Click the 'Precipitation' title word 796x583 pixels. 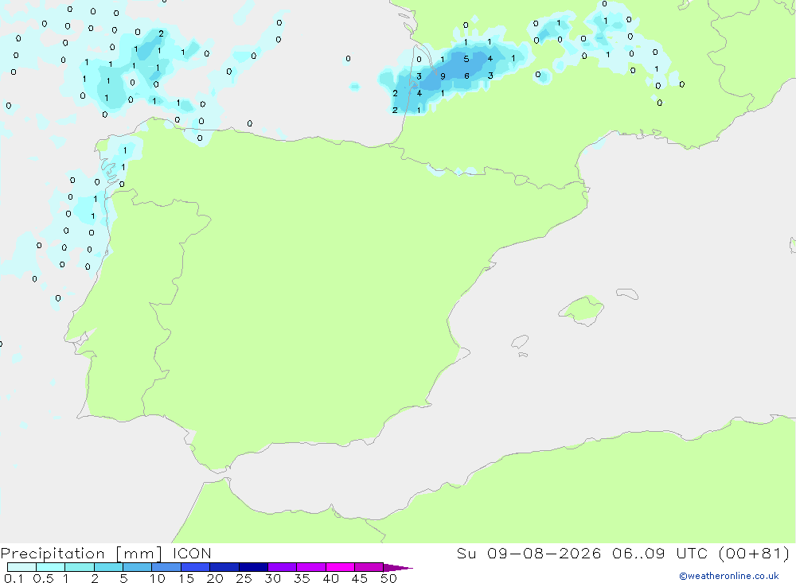click(x=53, y=554)
